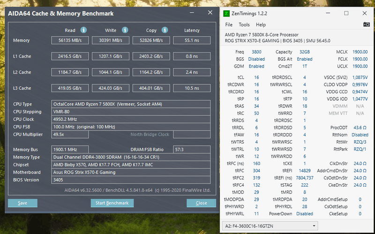Click L3 Cache Read value 419.05 GB/s
The width and height of the screenshot is (375, 234).
(70, 88)
